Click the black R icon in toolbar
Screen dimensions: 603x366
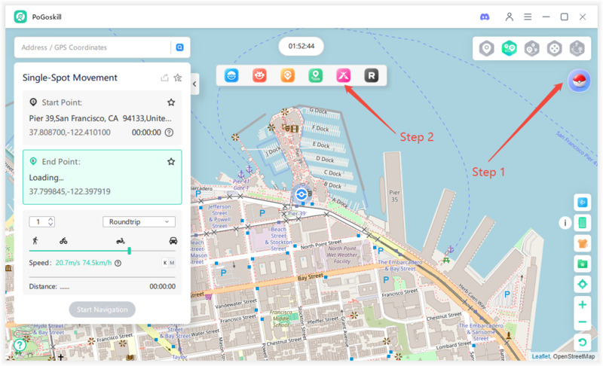coord(371,75)
